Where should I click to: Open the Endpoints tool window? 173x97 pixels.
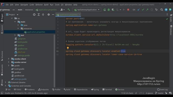[x=43, y=89]
